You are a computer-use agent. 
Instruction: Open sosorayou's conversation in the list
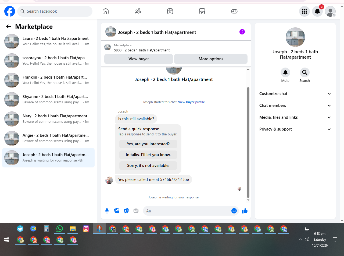coord(48,61)
